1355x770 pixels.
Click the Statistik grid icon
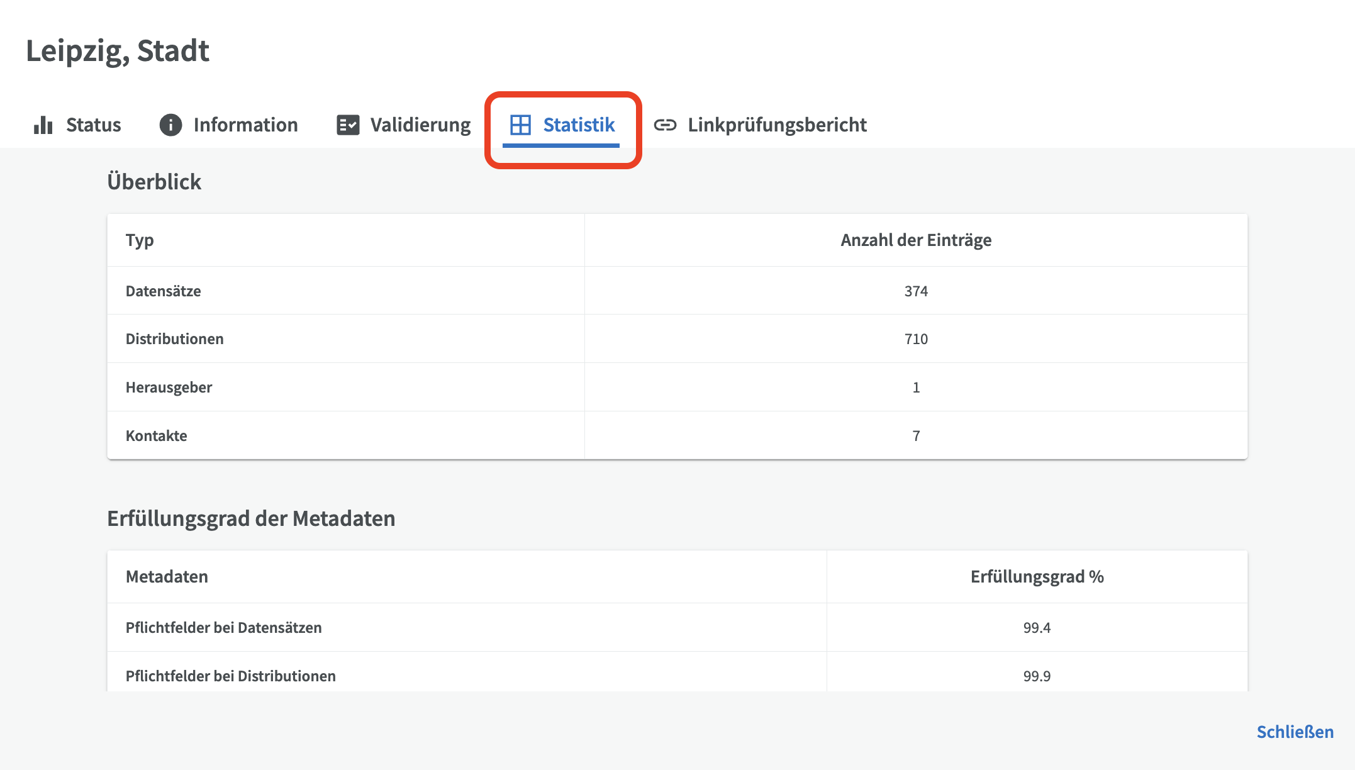(521, 125)
